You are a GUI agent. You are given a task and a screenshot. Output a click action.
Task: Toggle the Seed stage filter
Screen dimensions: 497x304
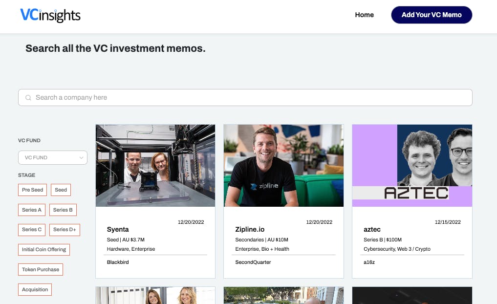[x=61, y=190]
